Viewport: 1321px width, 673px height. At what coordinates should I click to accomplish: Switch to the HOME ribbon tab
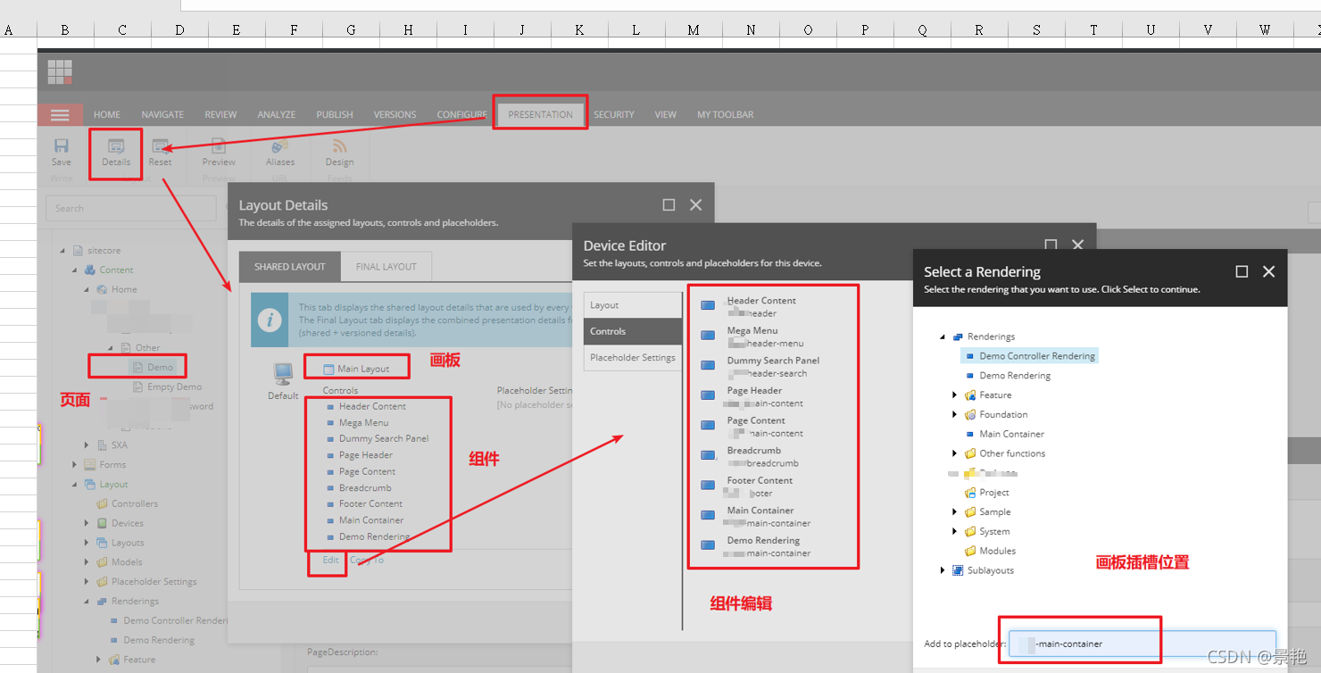[x=107, y=114]
